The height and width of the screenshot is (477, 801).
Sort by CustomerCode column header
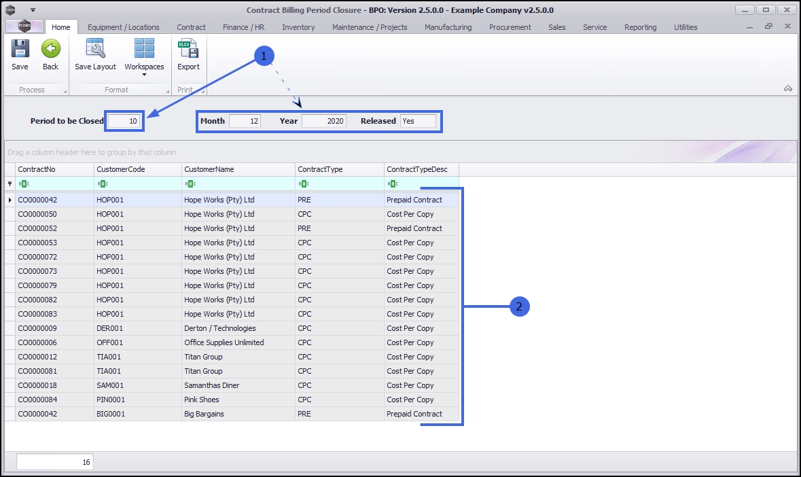(x=138, y=170)
